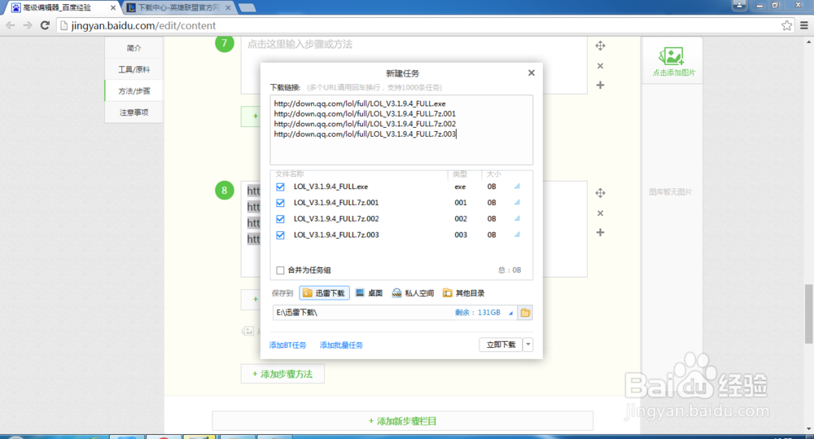
Task: Click the 文件名称 column header
Action: (x=290, y=174)
